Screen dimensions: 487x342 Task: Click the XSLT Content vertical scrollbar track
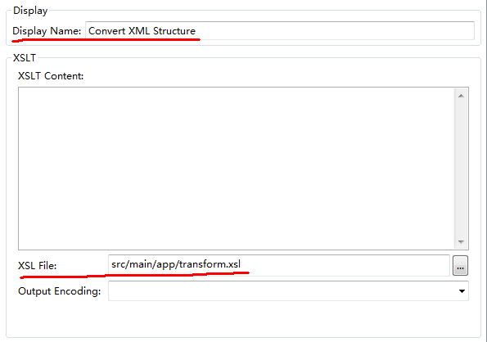click(x=461, y=169)
